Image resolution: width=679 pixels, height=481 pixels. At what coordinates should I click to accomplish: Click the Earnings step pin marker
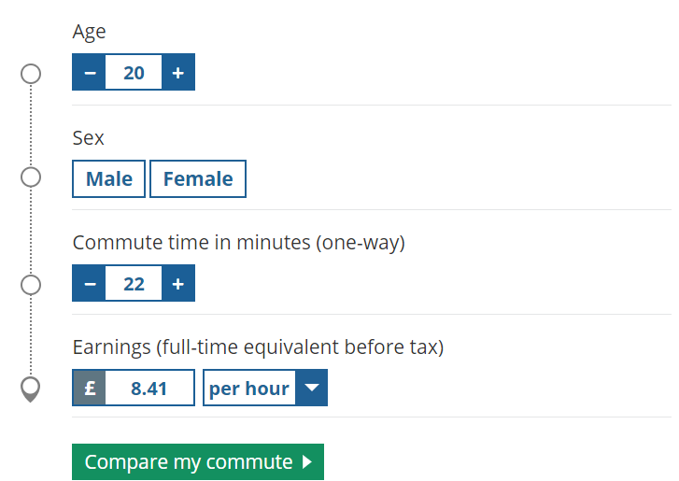(31, 389)
